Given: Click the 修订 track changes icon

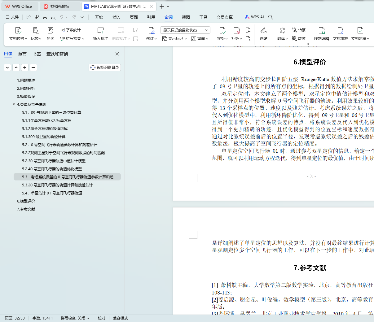Looking at the screenshot, I should [152, 30].
